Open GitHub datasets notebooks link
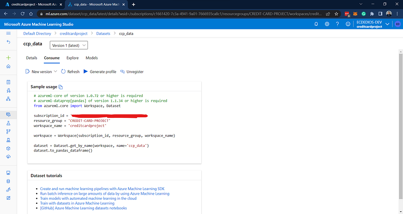This screenshot has width=403, height=214. click(83, 208)
